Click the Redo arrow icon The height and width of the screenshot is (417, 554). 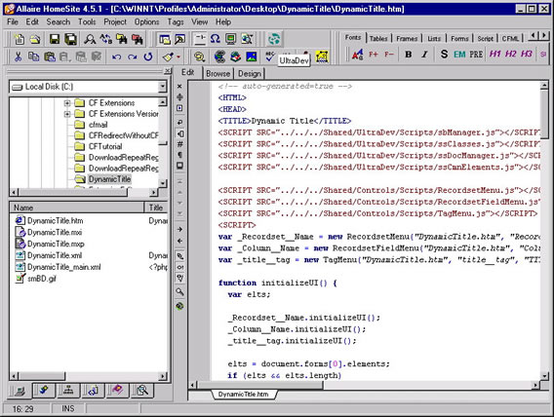point(132,57)
